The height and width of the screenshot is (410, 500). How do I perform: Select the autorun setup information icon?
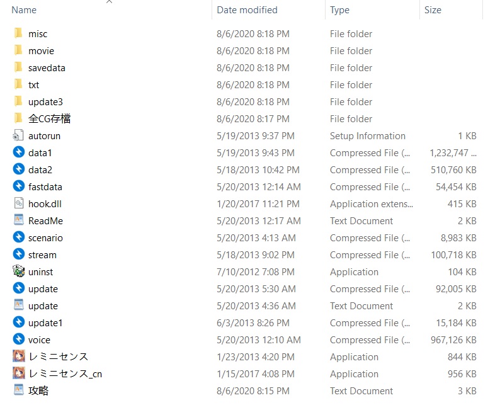pyautogui.click(x=18, y=135)
